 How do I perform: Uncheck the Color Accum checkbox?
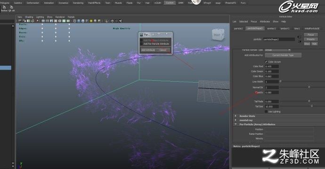tap(266, 62)
